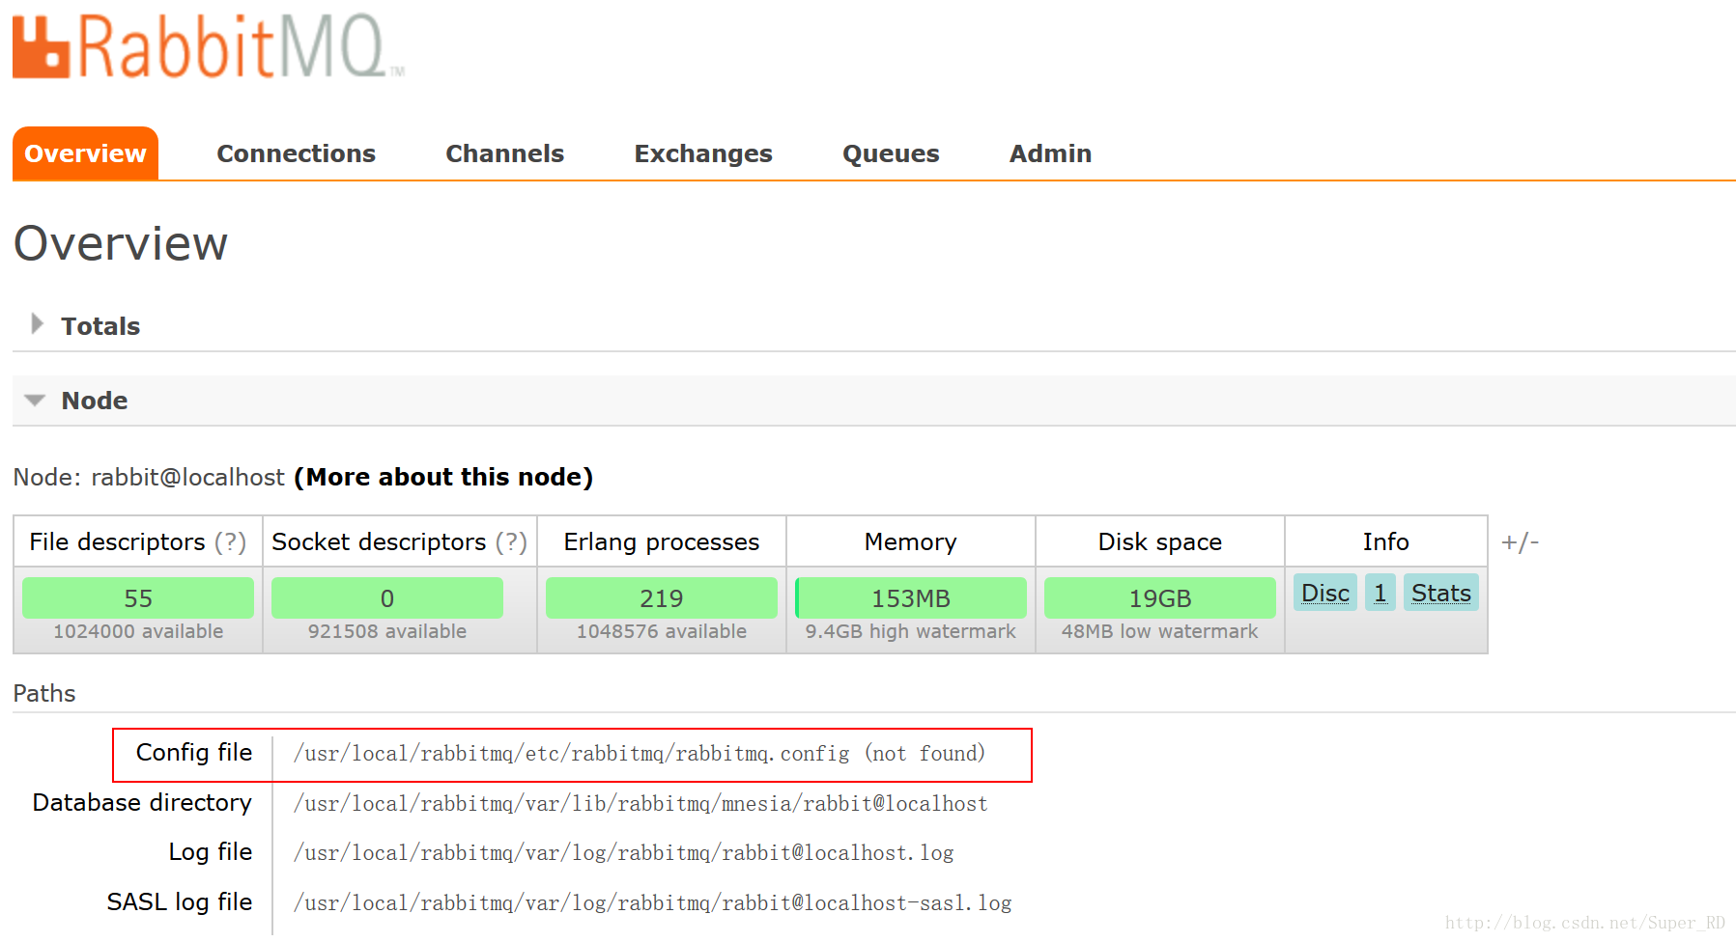
Task: Click the 921508 available text
Action: (x=387, y=631)
